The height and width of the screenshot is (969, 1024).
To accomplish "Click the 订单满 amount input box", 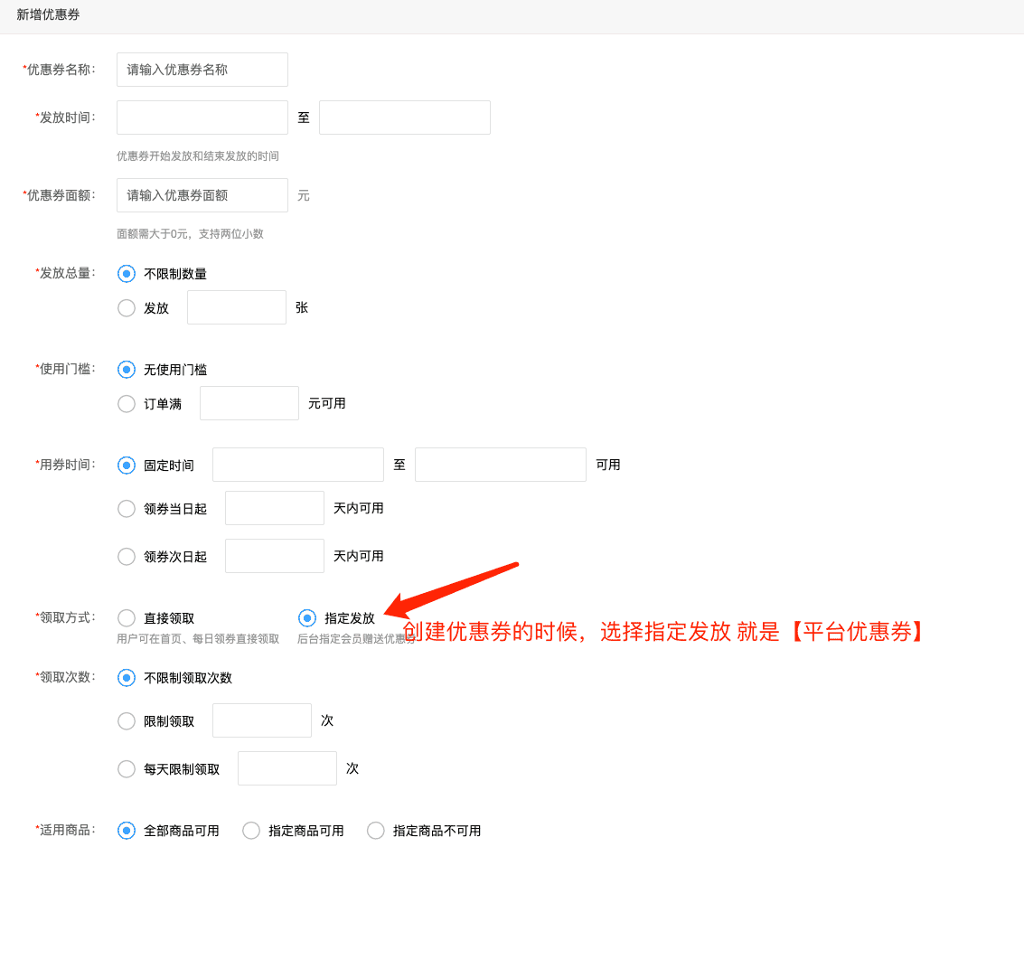I will coord(249,403).
